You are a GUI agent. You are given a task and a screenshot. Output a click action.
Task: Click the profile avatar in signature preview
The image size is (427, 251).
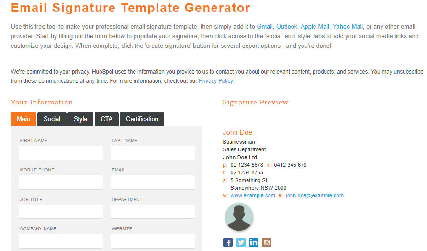click(239, 217)
